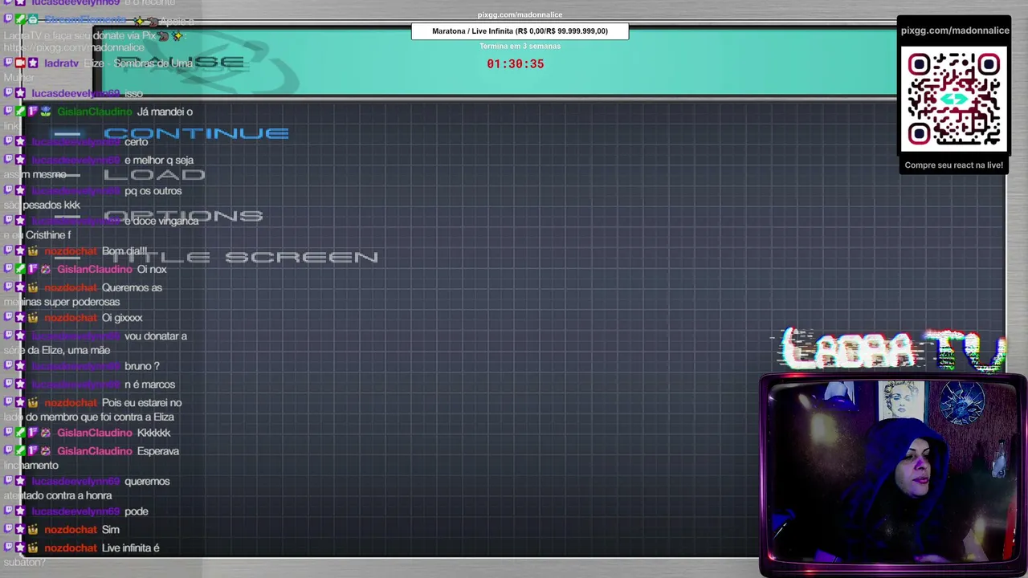Click the chat message 'certo'
The height and width of the screenshot is (578, 1028).
[136, 142]
